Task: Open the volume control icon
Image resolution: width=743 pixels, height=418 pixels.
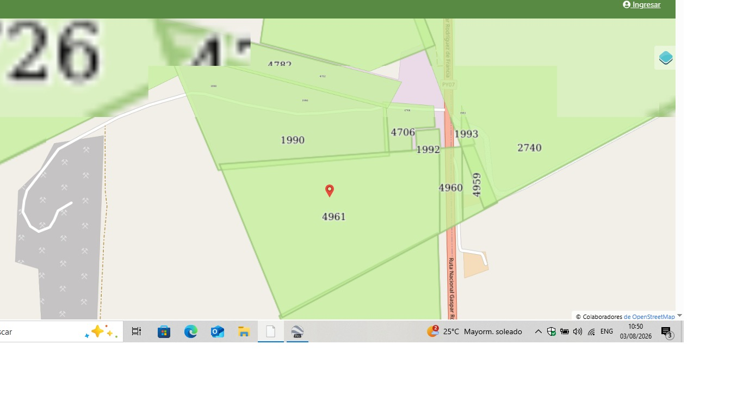Action: pyautogui.click(x=578, y=331)
